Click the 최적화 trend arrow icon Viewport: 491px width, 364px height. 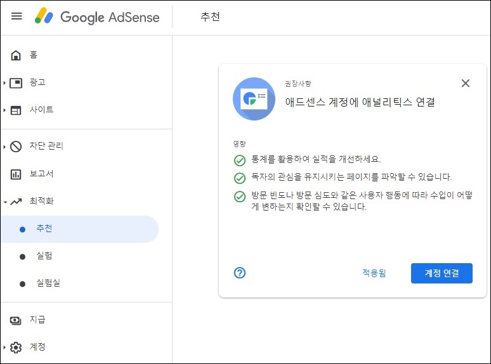click(x=16, y=202)
